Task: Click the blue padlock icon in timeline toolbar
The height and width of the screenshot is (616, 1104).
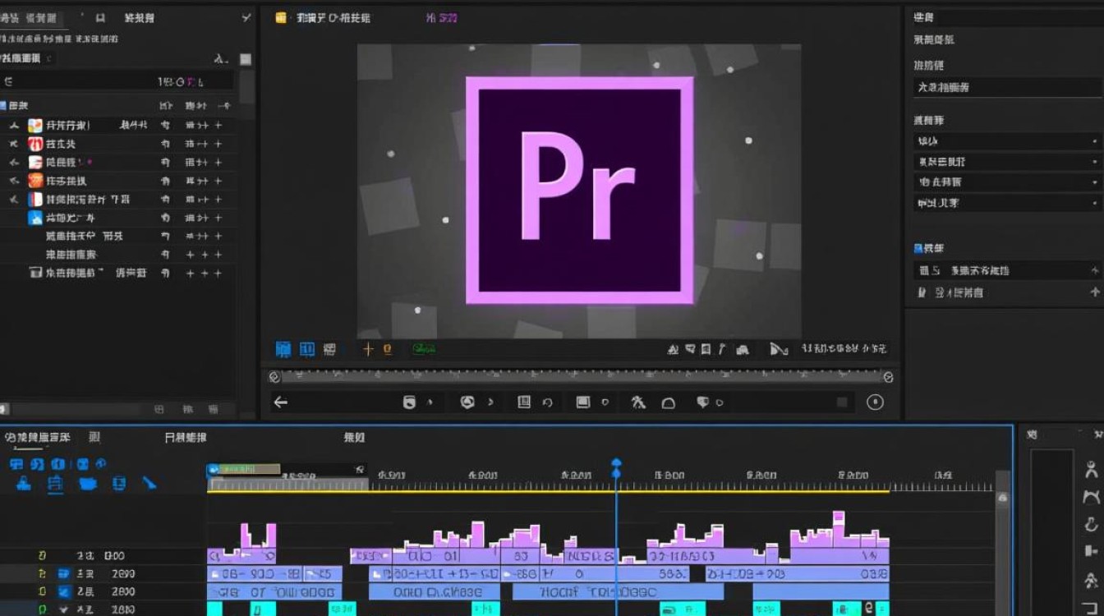Action: pos(24,483)
